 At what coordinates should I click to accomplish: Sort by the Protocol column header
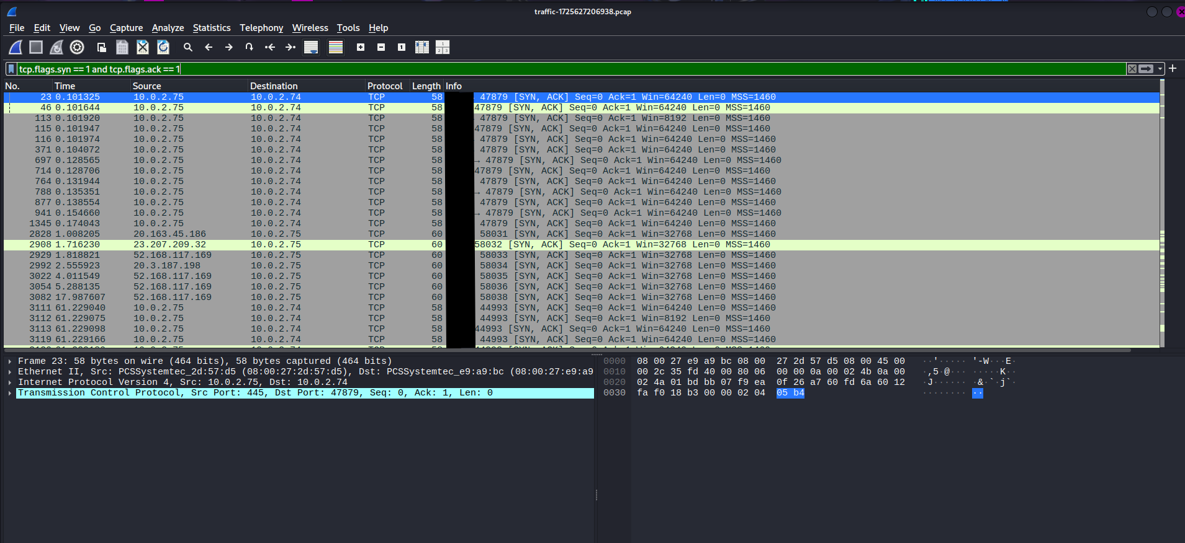click(x=387, y=86)
